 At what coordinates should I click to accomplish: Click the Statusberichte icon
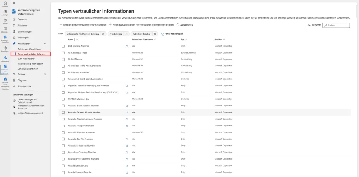[14, 86]
